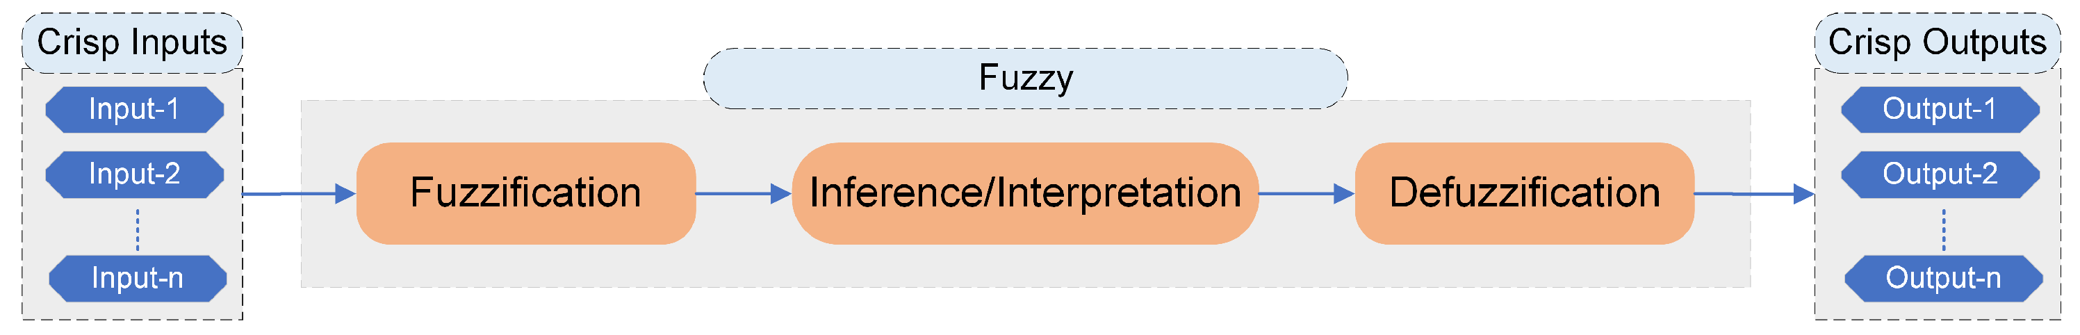Select the Output-2 hexagon
The width and height of the screenshot is (2080, 335).
(1940, 174)
